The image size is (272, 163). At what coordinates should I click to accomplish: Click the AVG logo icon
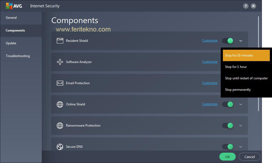tap(14, 6)
